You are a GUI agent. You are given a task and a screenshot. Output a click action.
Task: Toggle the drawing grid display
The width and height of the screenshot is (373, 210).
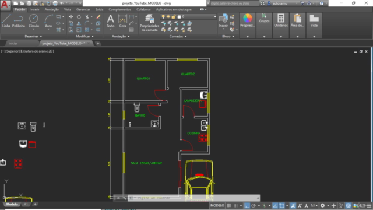(229, 205)
